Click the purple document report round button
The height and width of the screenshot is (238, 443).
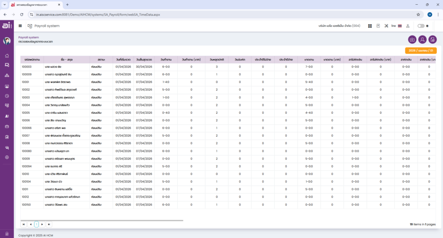click(433, 39)
